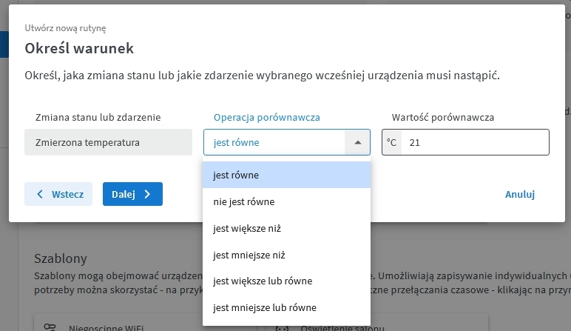Click the right chevron icon on Dalej
This screenshot has height=331, width=571.
148,194
